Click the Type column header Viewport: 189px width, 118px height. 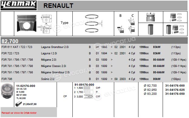point(65,23)
